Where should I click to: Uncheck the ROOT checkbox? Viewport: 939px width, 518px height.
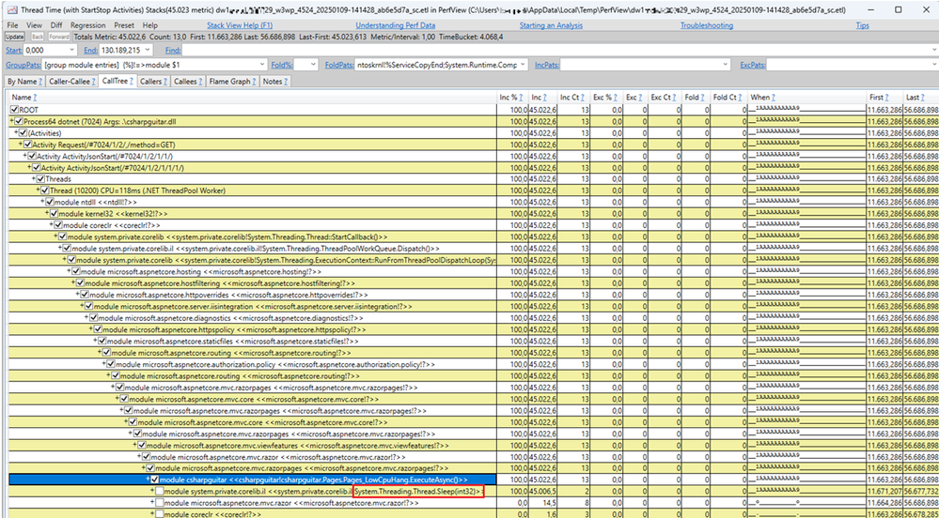click(13, 111)
